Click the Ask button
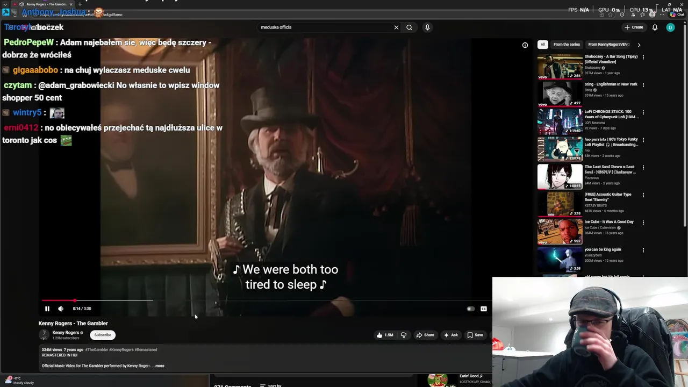688x387 pixels. coord(450,335)
